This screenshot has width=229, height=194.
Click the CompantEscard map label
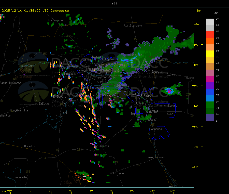pos(167,106)
